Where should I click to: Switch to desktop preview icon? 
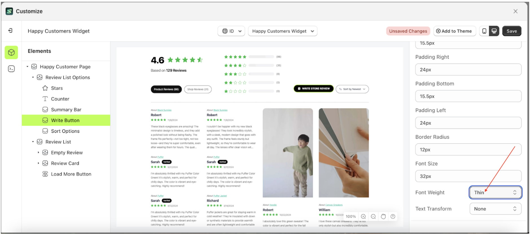[494, 31]
